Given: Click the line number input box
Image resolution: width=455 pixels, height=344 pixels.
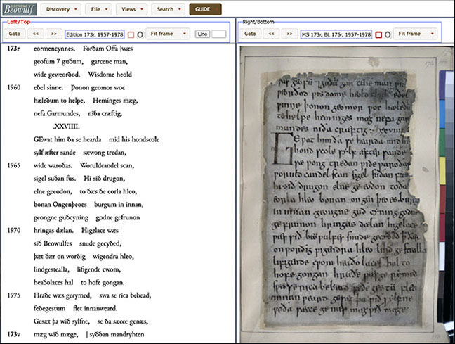Looking at the screenshot, I should coord(219,34).
